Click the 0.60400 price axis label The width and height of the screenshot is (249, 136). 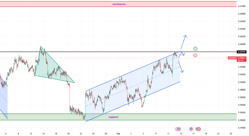tap(242, 29)
